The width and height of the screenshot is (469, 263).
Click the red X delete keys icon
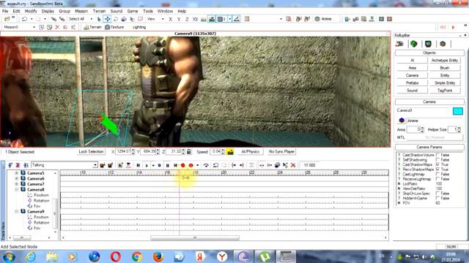(x=293, y=165)
